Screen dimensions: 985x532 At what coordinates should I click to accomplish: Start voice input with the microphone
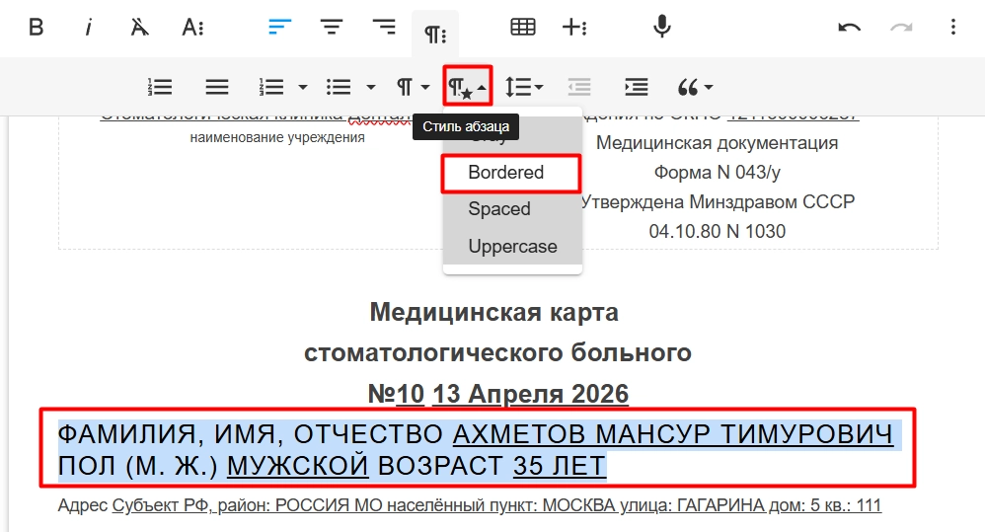tap(662, 28)
